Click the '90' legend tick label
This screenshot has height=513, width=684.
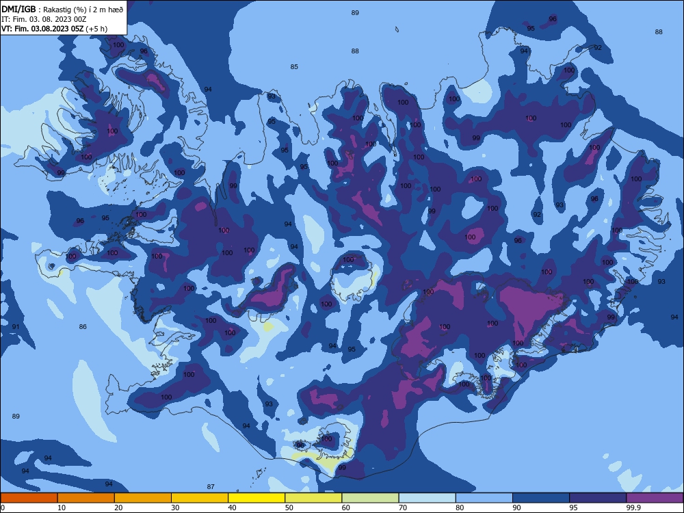517,508
